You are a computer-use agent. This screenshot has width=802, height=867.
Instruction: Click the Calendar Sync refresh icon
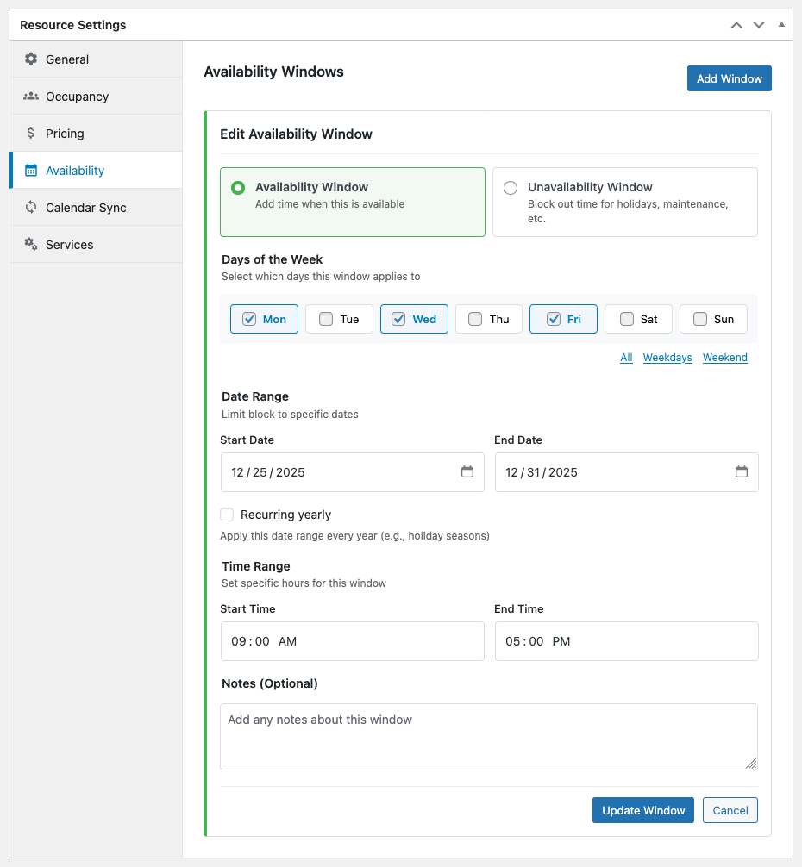31,208
